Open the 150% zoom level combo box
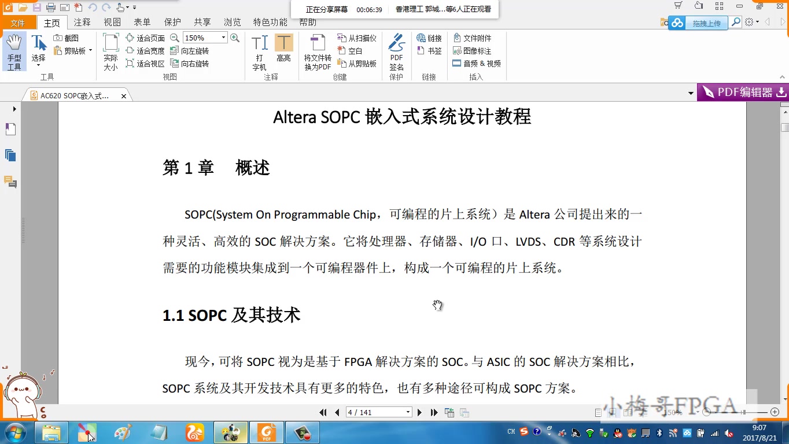The image size is (789, 444). [x=205, y=38]
